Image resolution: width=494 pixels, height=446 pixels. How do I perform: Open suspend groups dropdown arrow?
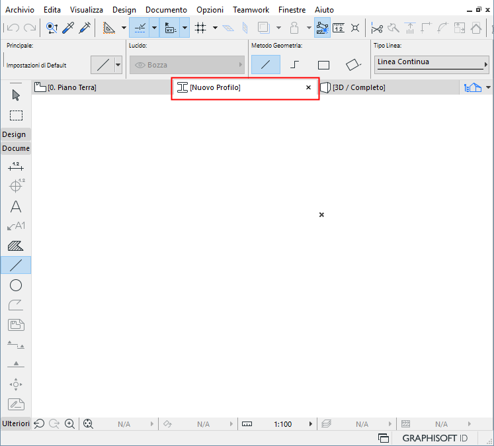coord(309,28)
